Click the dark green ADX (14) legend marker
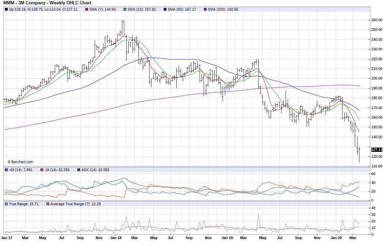The width and height of the screenshot is (384, 248). pyautogui.click(x=79, y=170)
